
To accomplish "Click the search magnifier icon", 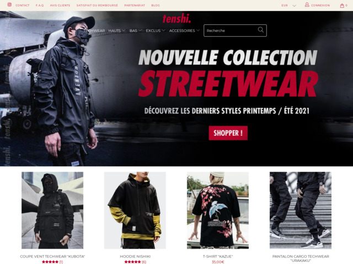I will pyautogui.click(x=260, y=30).
